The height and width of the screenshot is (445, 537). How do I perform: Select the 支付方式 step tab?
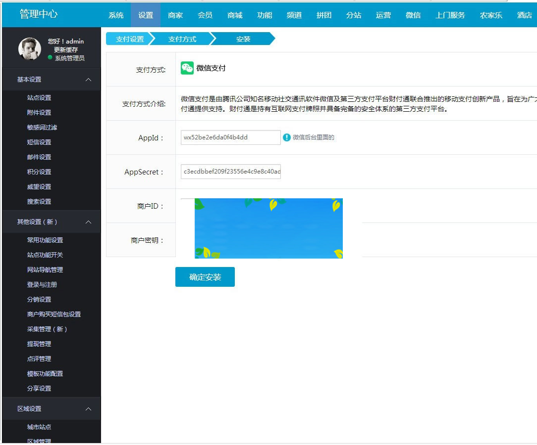[x=182, y=39]
